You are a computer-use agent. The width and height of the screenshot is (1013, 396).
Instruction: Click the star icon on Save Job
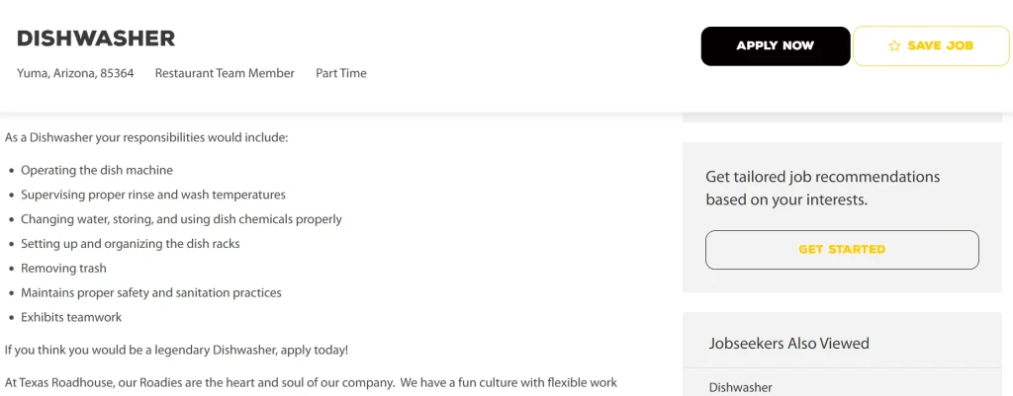tap(894, 46)
